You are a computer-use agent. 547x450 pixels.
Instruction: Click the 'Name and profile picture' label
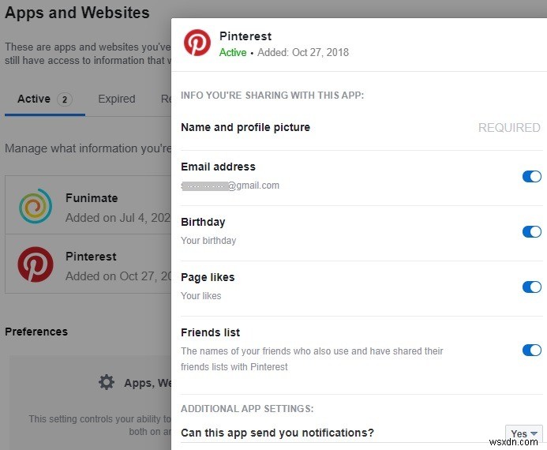click(245, 127)
